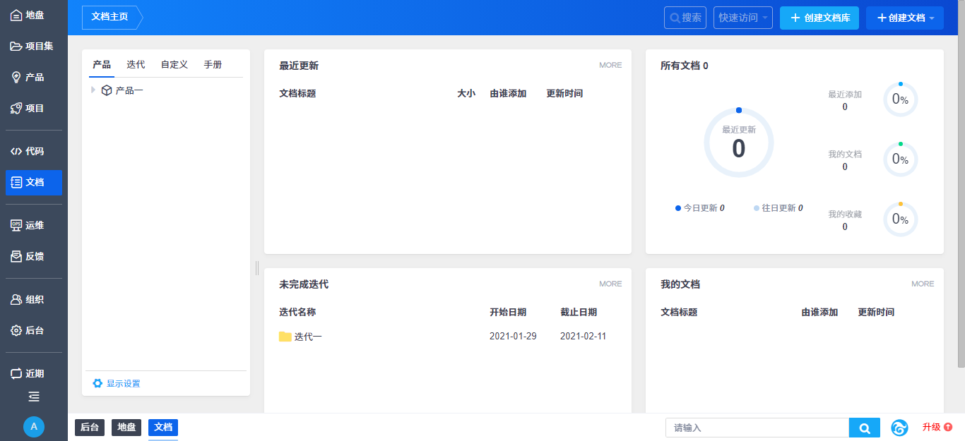Select the 文档 bottom taskbar tab
965x441 pixels.
click(x=163, y=427)
